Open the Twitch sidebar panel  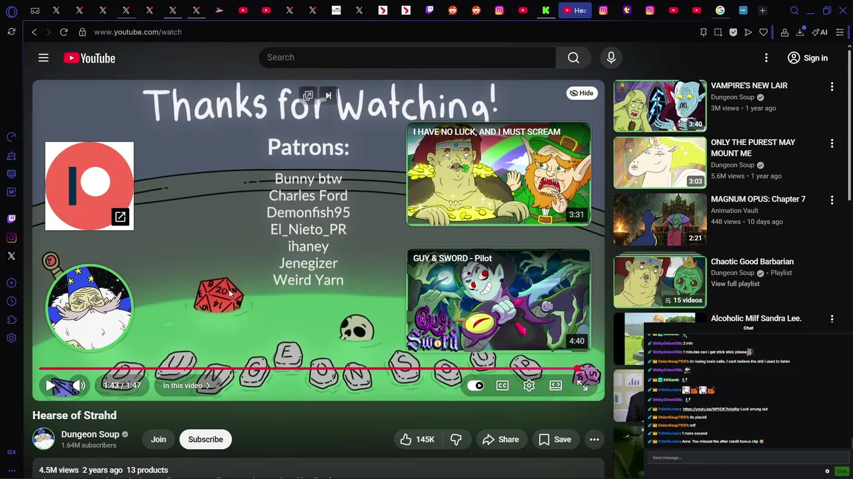click(11, 219)
